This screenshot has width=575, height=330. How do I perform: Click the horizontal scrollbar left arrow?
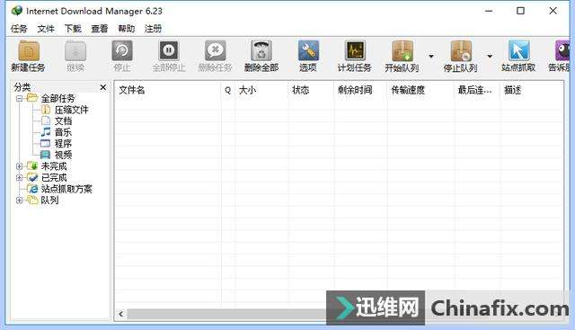[x=121, y=314]
